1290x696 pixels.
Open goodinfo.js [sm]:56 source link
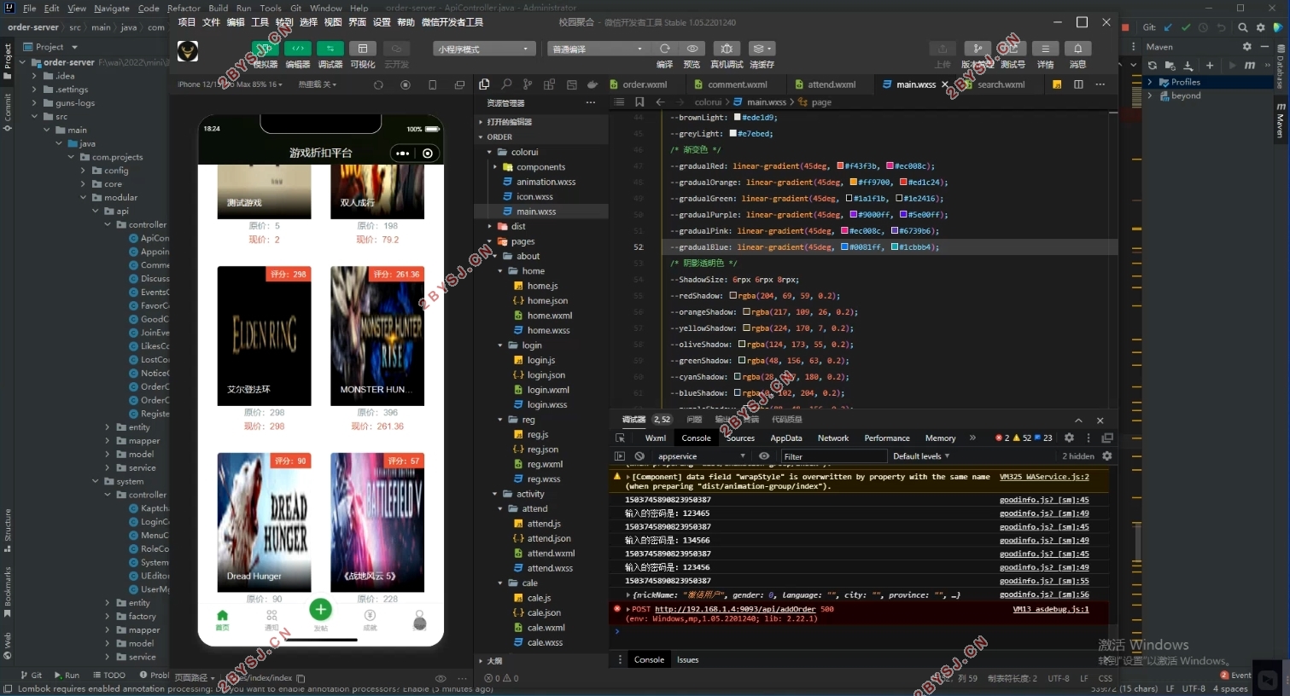coord(1044,594)
